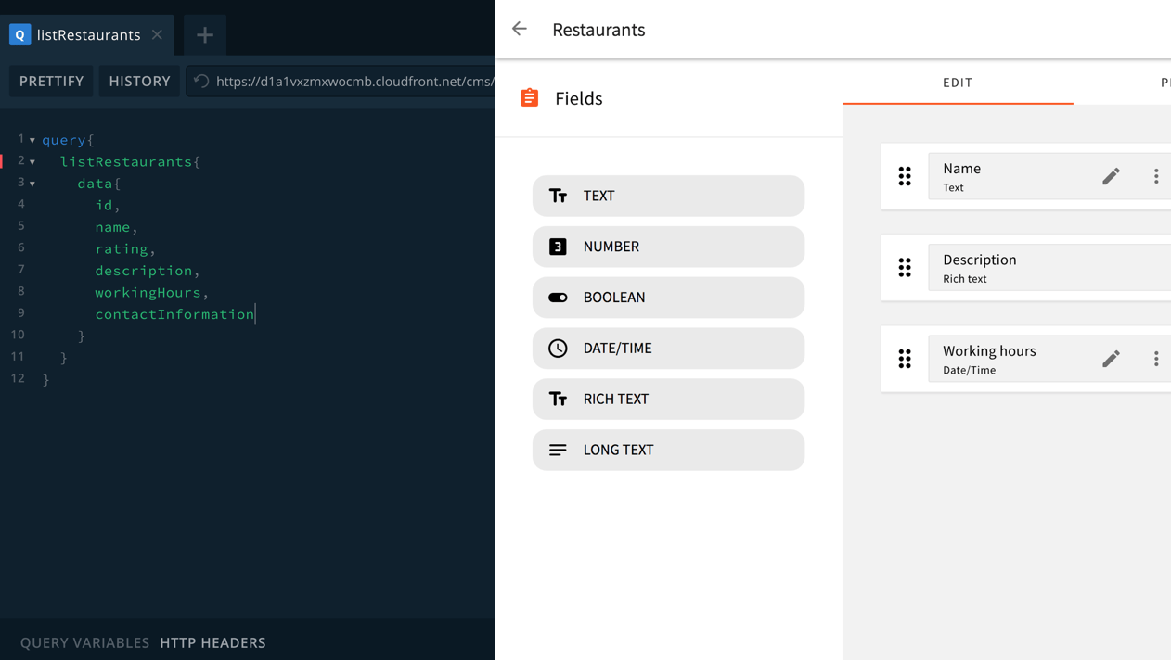Click the replay icon beside the URL bar
This screenshot has width=1171, height=660.
(200, 81)
